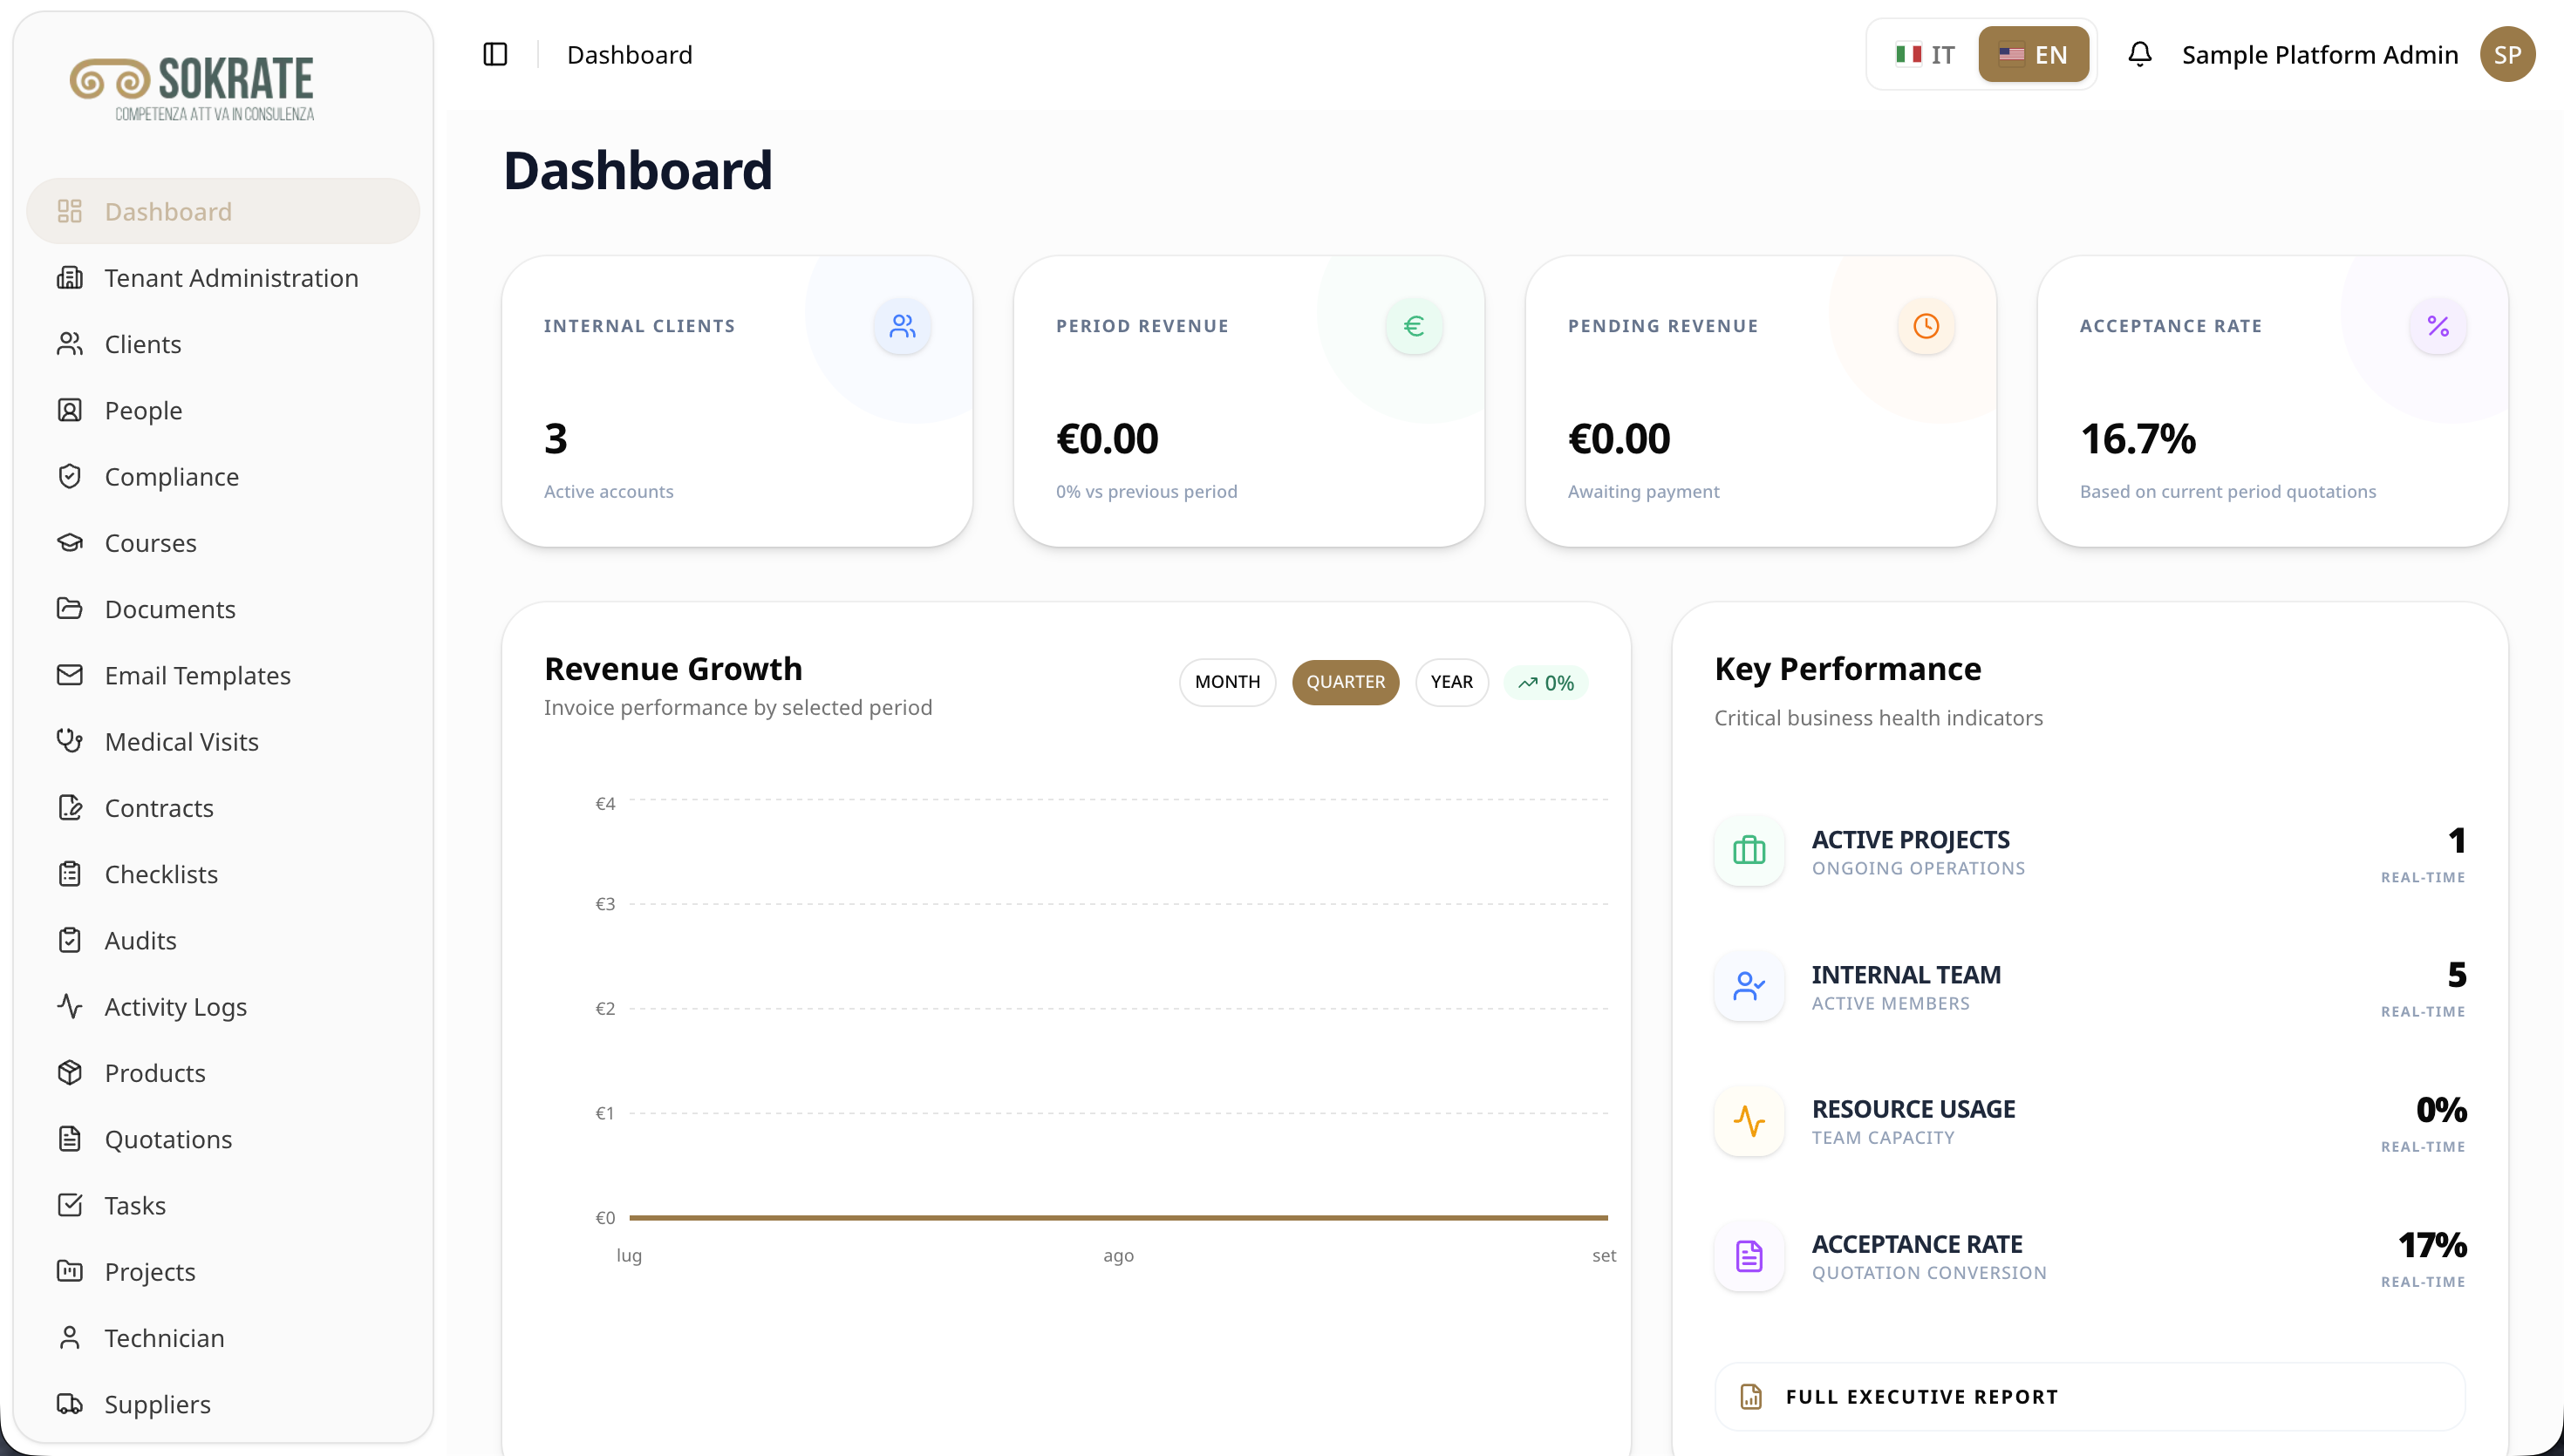The image size is (2564, 1456).
Task: Click the Suppliers truck icon
Action: coord(69,1404)
